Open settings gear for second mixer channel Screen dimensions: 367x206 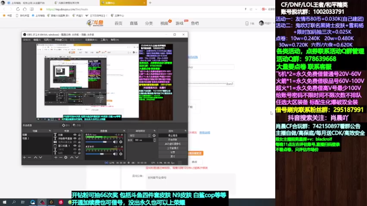[x=121, y=154]
